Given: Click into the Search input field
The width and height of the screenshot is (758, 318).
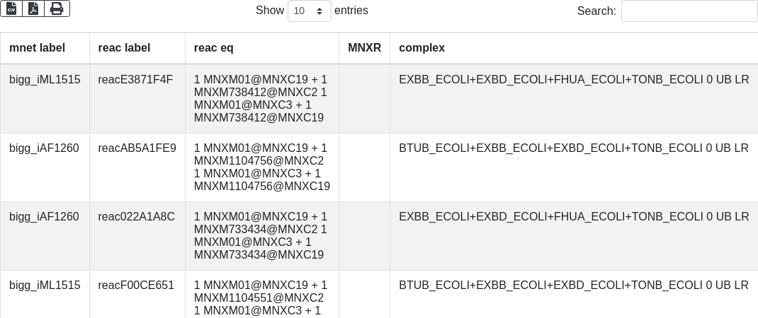Looking at the screenshot, I should (689, 11).
